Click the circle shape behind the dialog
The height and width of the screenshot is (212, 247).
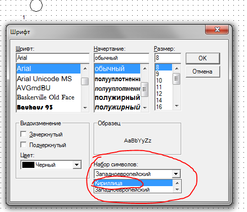(x=36, y=6)
